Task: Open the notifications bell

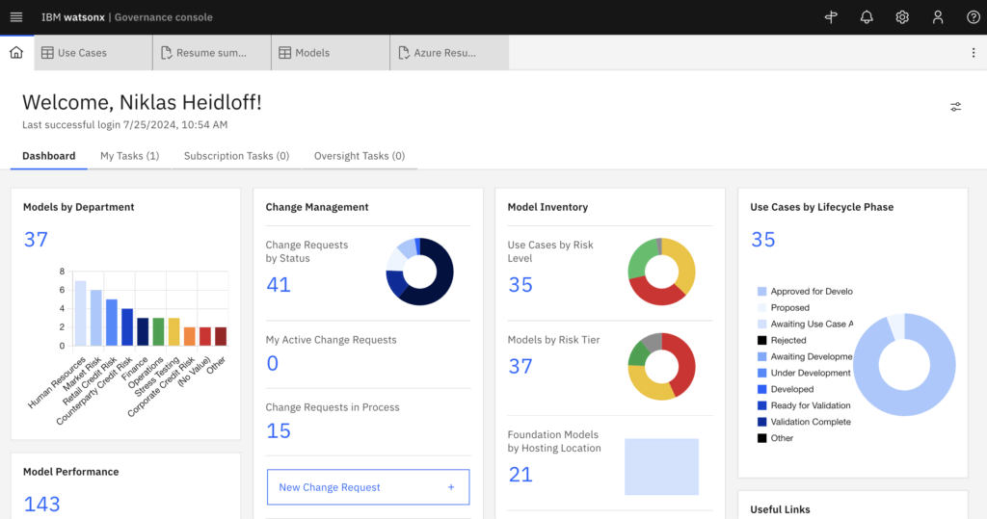Action: coord(867,17)
